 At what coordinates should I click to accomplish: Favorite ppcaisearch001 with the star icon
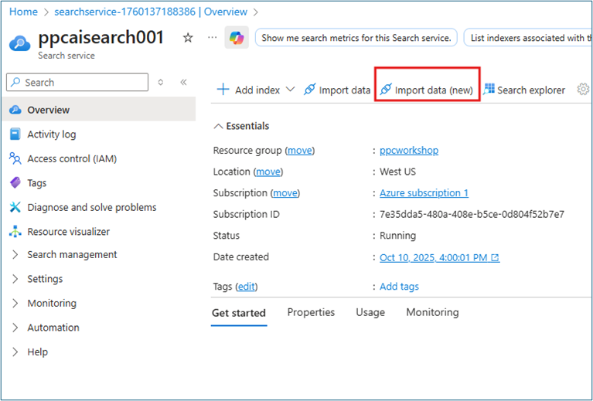point(188,37)
